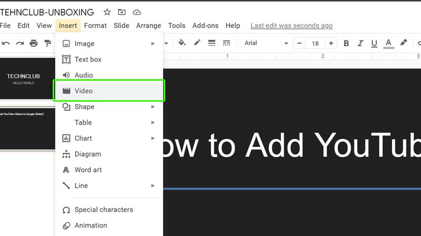Open the Edit menu
Screen dimensions: 421x236
23,25
